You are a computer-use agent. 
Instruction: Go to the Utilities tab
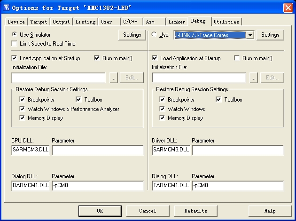[x=226, y=22]
